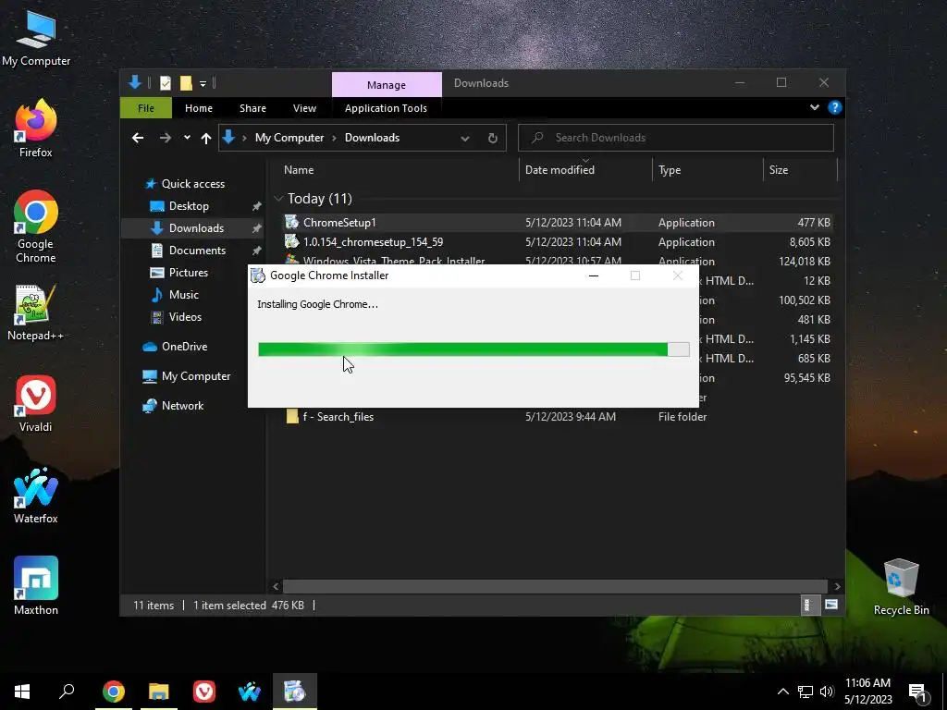This screenshot has width=947, height=710.
Task: Open Maxthon desktop shortcut
Action: (36, 585)
